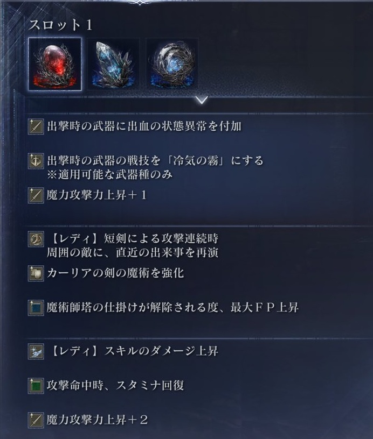
Task: Select the カーリアの剣の魔術を強化 effect text
Action: point(115,273)
